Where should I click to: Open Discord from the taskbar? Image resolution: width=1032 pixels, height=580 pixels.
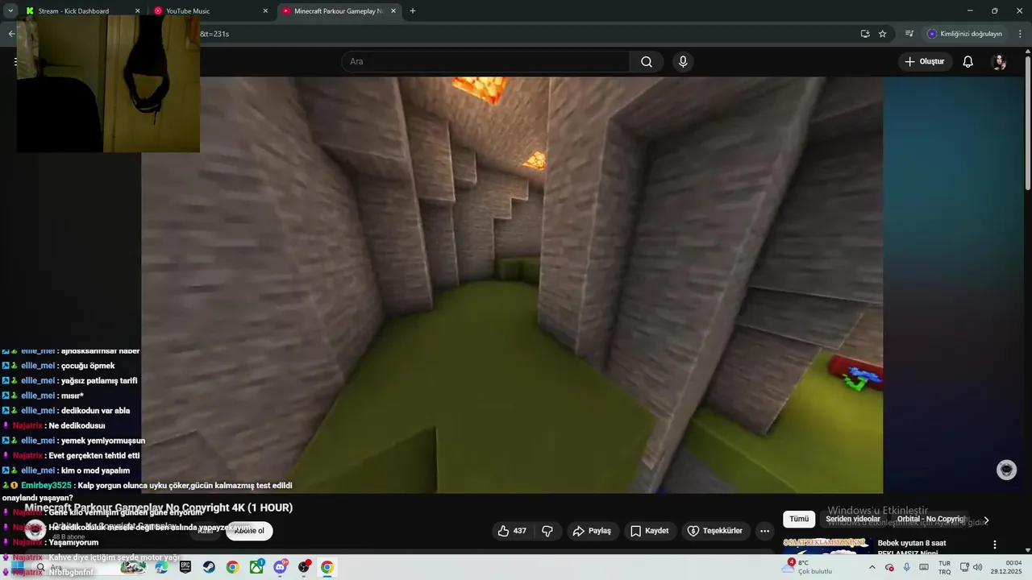pos(280,567)
